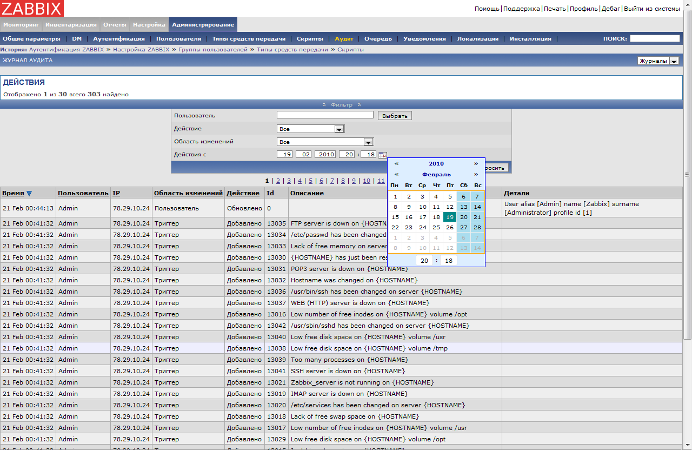The width and height of the screenshot is (692, 450).
Task: Go to page 2 of results
Action: pos(278,181)
